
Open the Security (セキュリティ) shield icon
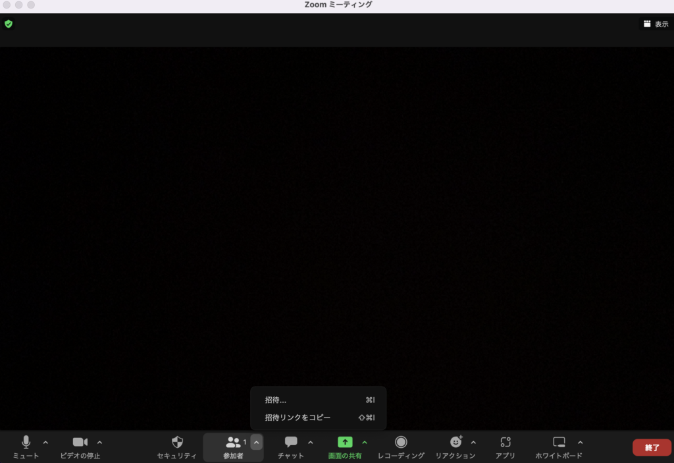[177, 443]
